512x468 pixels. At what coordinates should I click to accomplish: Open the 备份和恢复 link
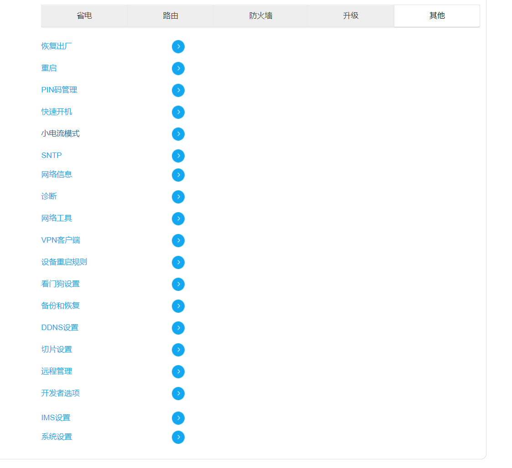pos(61,305)
